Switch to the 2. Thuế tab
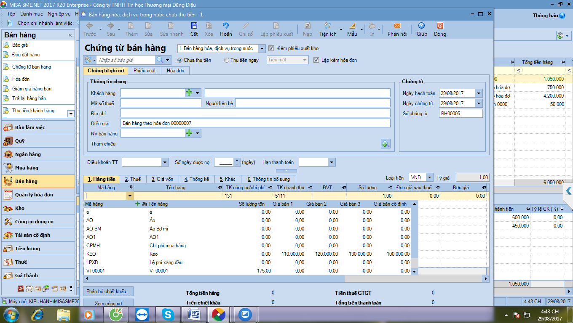The width and height of the screenshot is (573, 323). (133, 179)
